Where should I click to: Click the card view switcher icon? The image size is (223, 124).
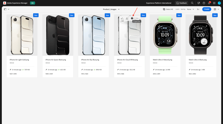pos(215,9)
